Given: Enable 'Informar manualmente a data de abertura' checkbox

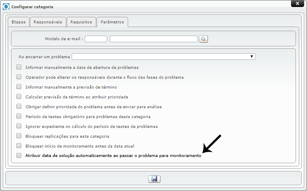Looking at the screenshot, I should point(19,67).
